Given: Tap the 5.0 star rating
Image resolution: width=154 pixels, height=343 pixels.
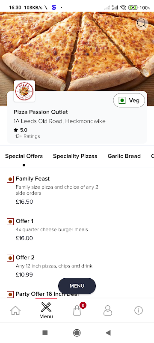Looking at the screenshot, I should tap(20, 130).
